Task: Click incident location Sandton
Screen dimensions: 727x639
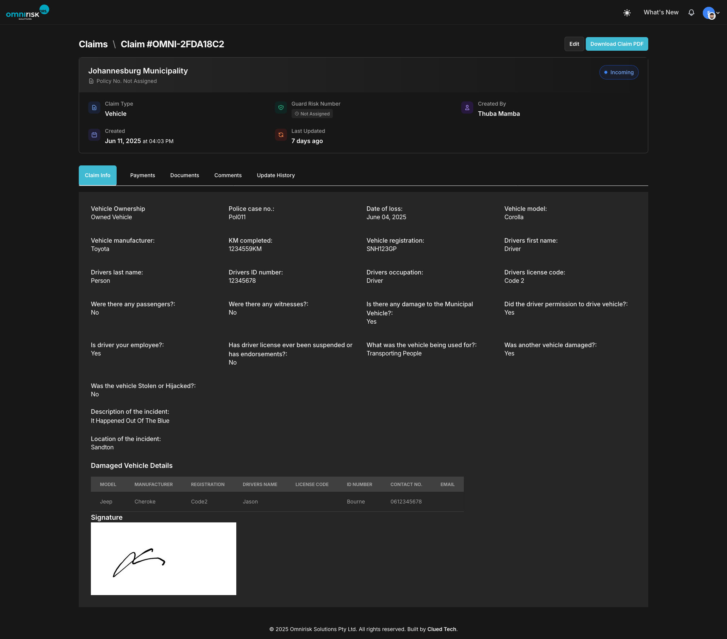Action: coord(102,447)
